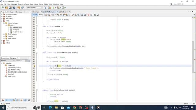The height and width of the screenshot is (110, 196).
Task: Click the hint lightbulb on line 50
Action: pyautogui.click(x=34, y=66)
